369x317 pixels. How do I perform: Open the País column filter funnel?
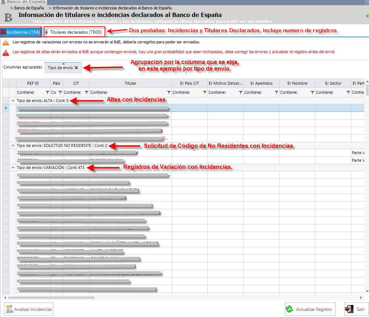click(x=60, y=92)
